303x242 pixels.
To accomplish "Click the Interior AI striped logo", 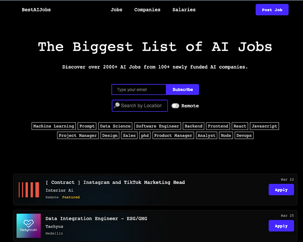I will tap(29, 190).
